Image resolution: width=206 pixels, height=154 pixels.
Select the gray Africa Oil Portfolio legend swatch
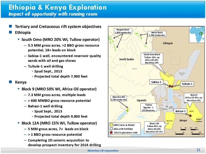[111, 129]
